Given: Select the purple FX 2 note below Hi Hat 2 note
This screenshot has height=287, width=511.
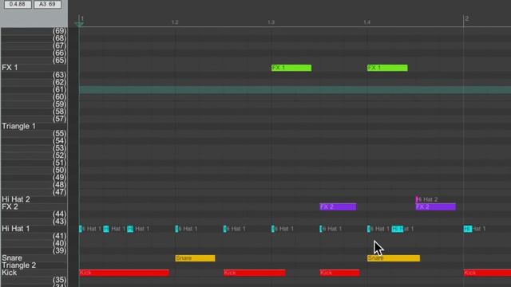Looking at the screenshot, I should coord(436,206).
